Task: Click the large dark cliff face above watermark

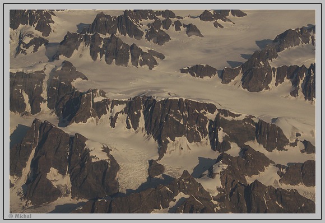Action: 41,162
